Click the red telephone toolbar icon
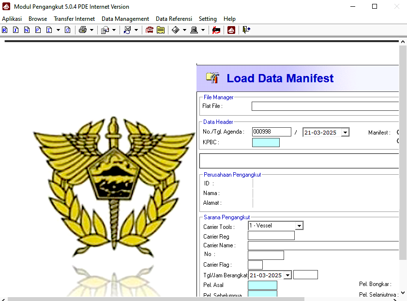 click(150, 30)
